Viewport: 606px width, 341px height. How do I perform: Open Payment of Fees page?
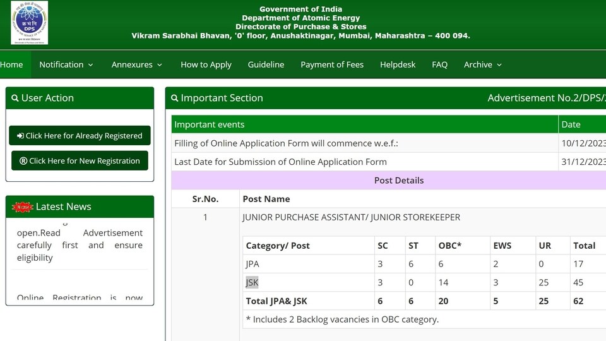(332, 64)
